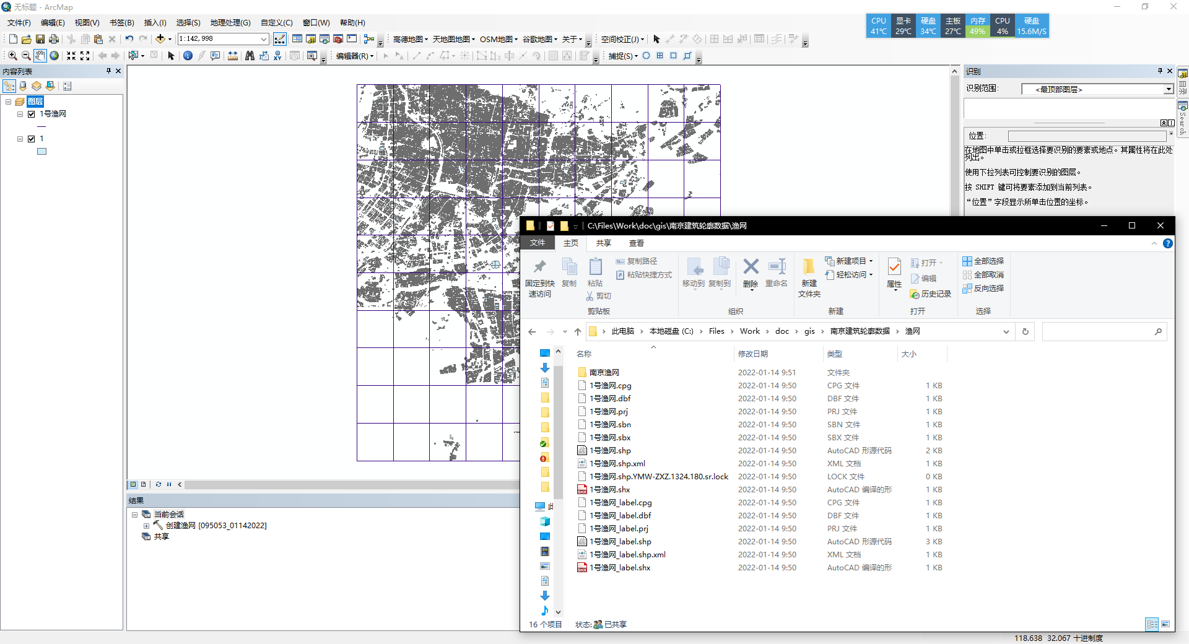The image size is (1189, 644).
Task: Click the List By Visibility icon
Action: click(x=37, y=86)
